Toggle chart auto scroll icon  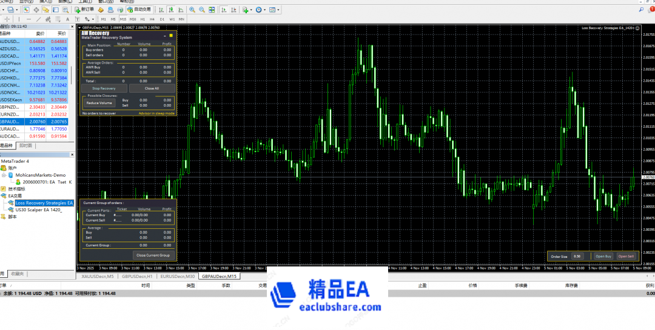[x=224, y=10]
